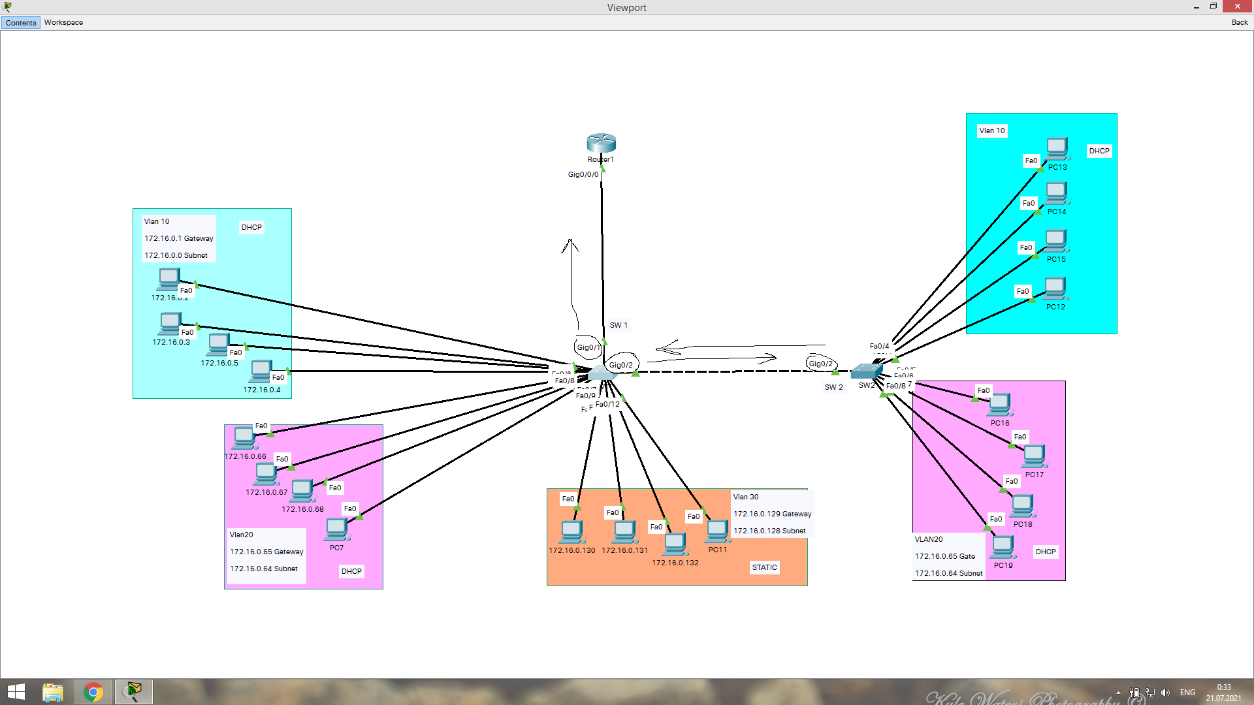
Task: Click the ENG language indicator
Action: tap(1187, 693)
